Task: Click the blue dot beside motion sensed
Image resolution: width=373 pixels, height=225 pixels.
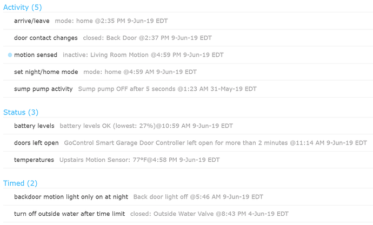Action: 10,55
